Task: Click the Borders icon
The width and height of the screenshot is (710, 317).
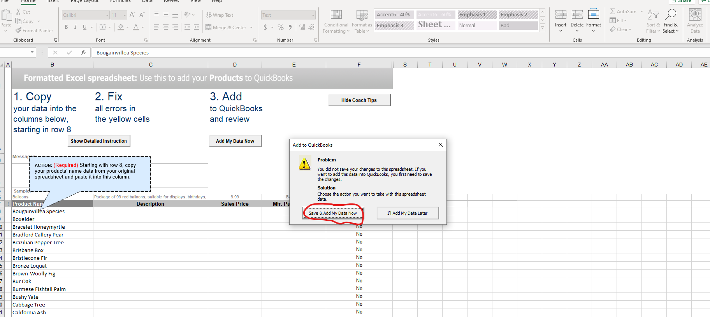Action: tap(103, 27)
